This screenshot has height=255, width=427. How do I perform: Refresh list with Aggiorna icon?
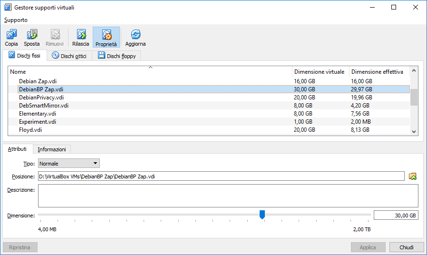(136, 35)
